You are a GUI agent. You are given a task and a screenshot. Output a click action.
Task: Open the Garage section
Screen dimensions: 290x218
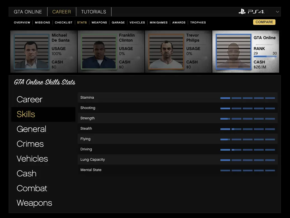point(118,22)
